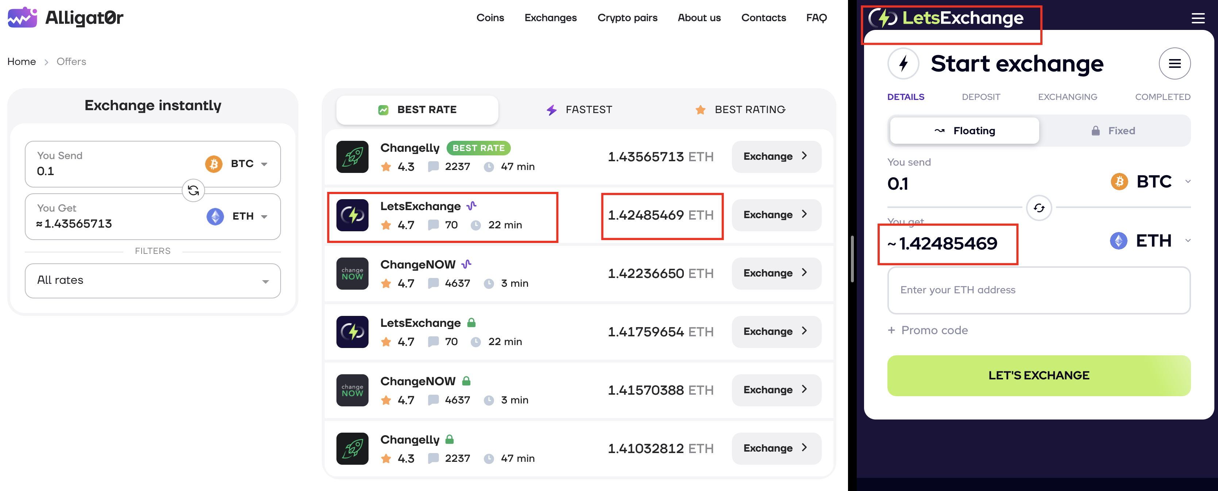This screenshot has width=1218, height=491.
Task: Switch to the FASTEST tab
Action: [x=579, y=110]
